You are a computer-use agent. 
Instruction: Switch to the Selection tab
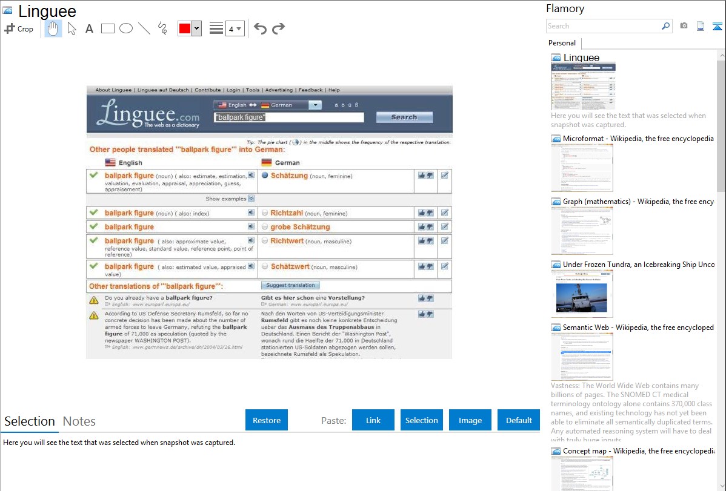[30, 421]
